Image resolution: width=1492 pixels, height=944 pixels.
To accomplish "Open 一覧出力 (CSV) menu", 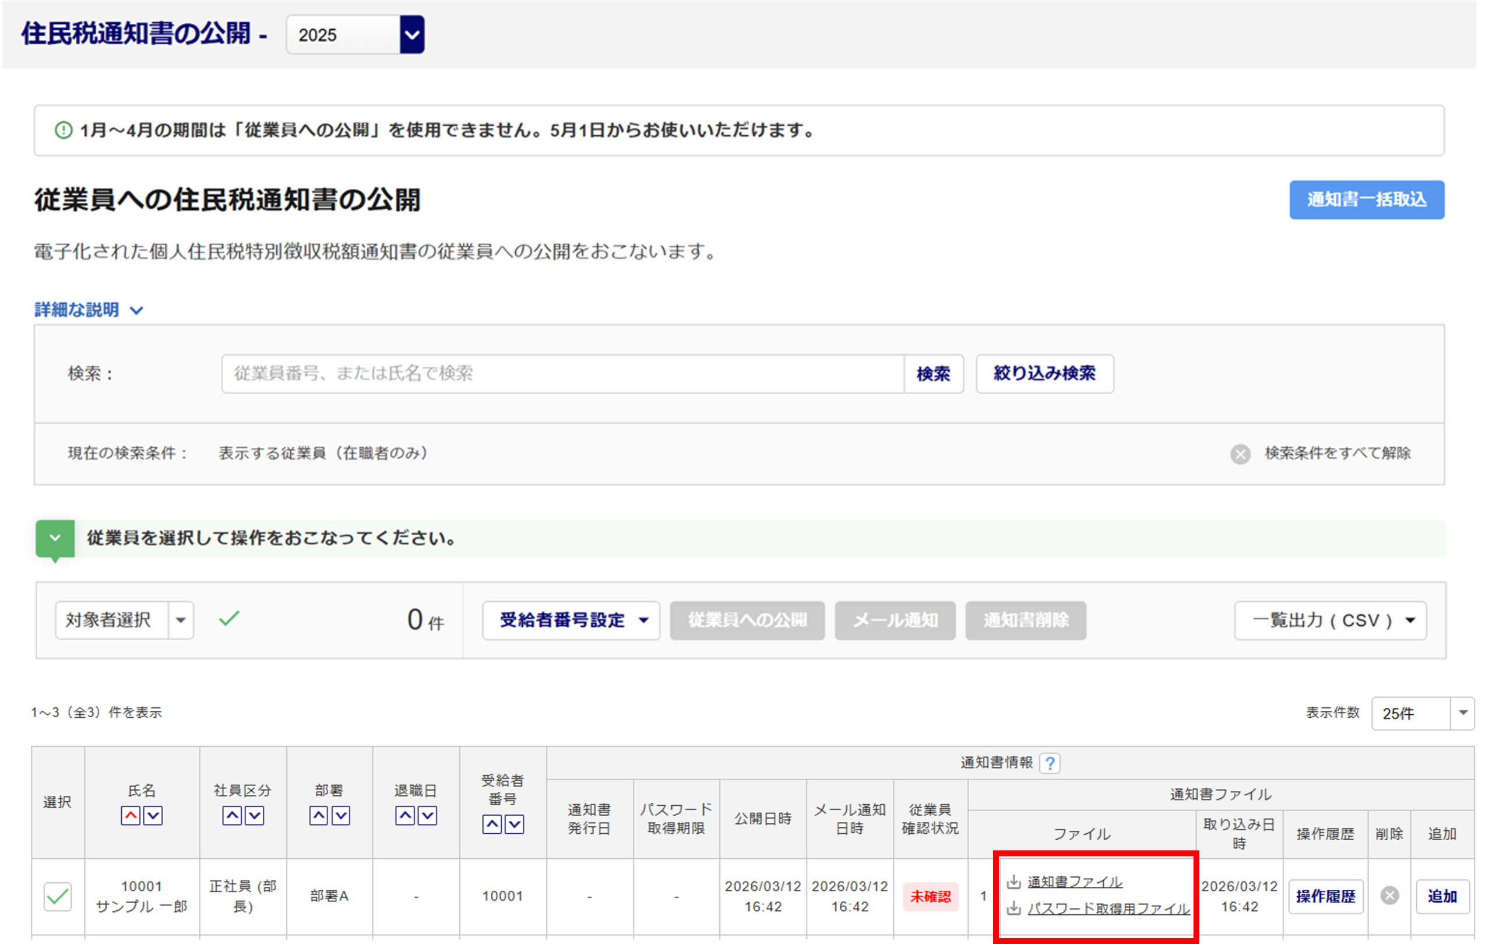I will pyautogui.click(x=1331, y=620).
